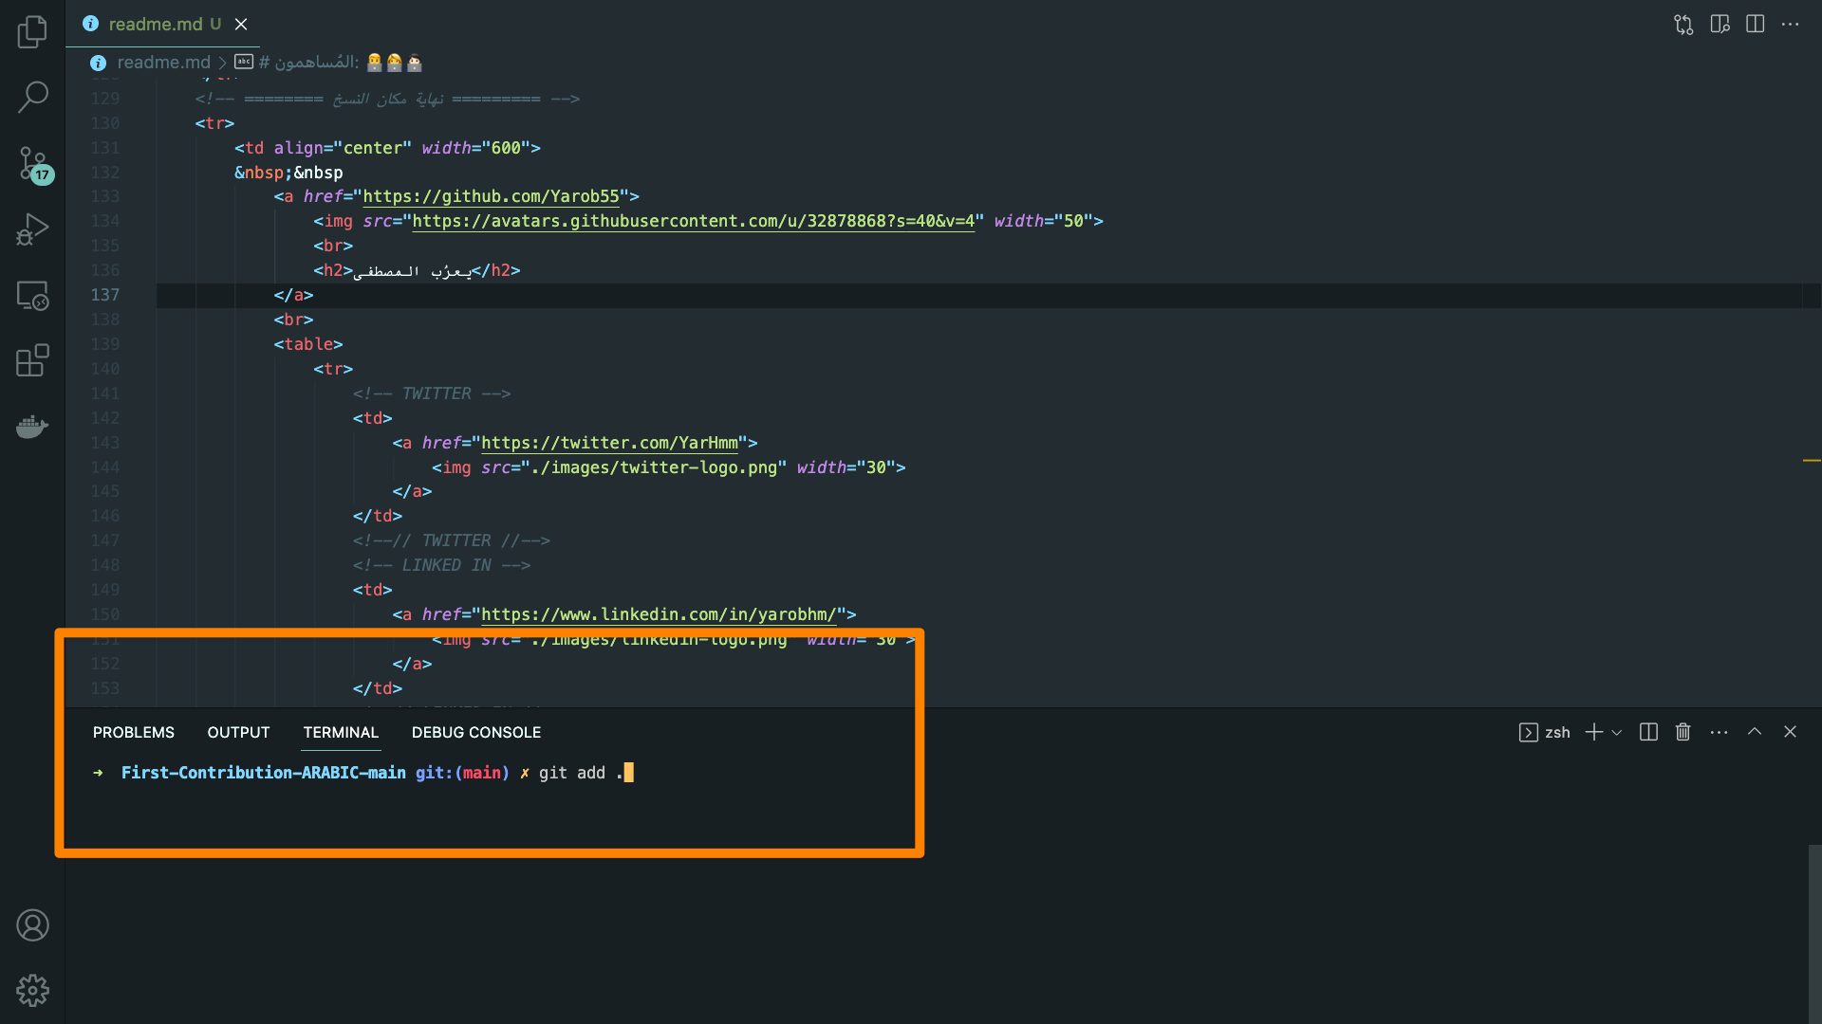Open editor More Actions ellipsis menu
The image size is (1822, 1024).
[x=1790, y=25]
